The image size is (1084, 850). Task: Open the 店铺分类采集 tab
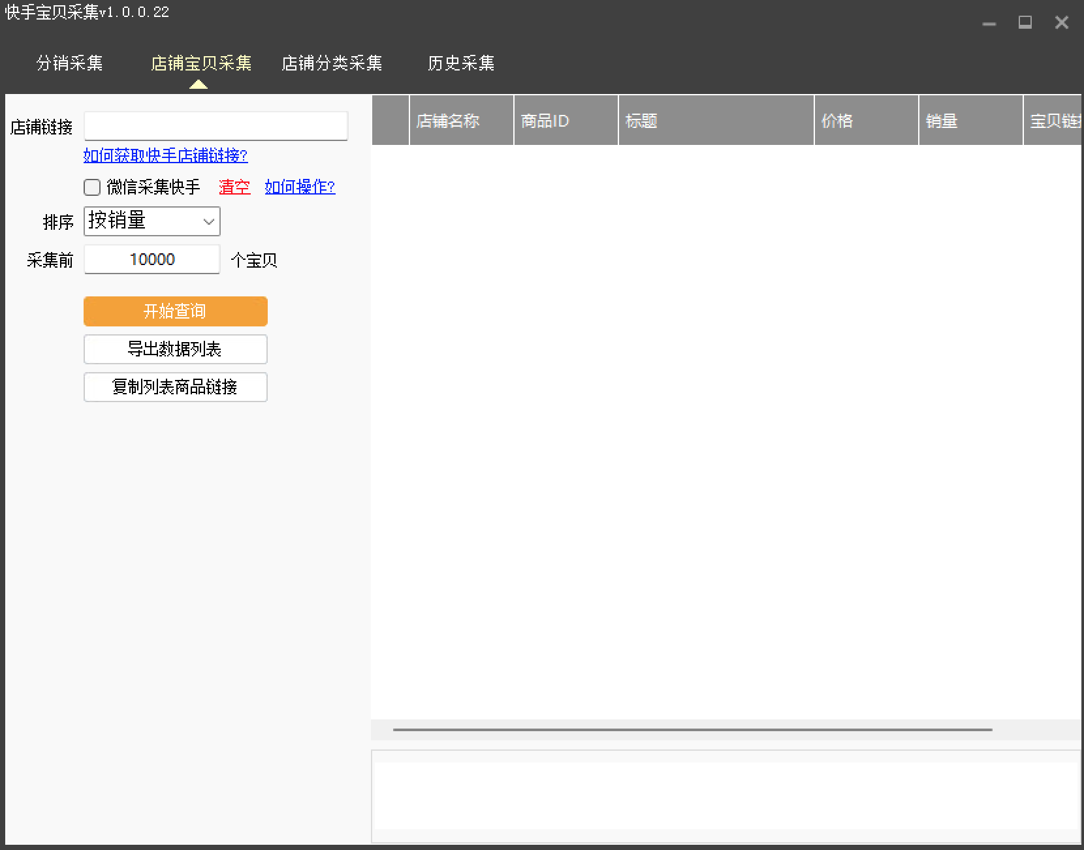tap(332, 63)
